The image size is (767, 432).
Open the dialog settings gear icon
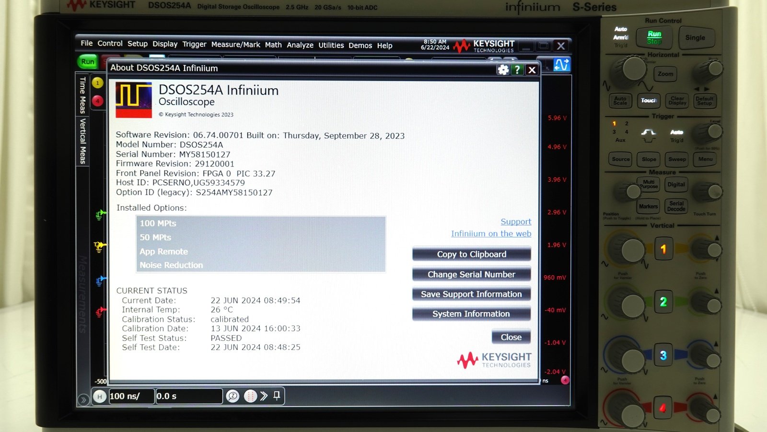tap(503, 70)
